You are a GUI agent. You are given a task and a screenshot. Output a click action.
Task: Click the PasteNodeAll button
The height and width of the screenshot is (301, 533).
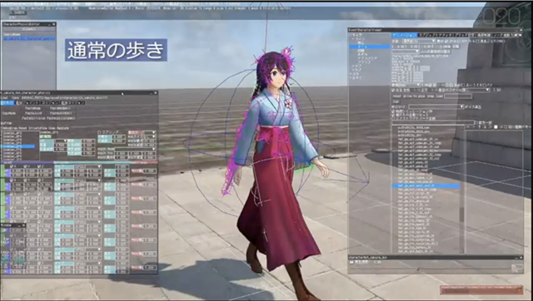tap(60, 108)
